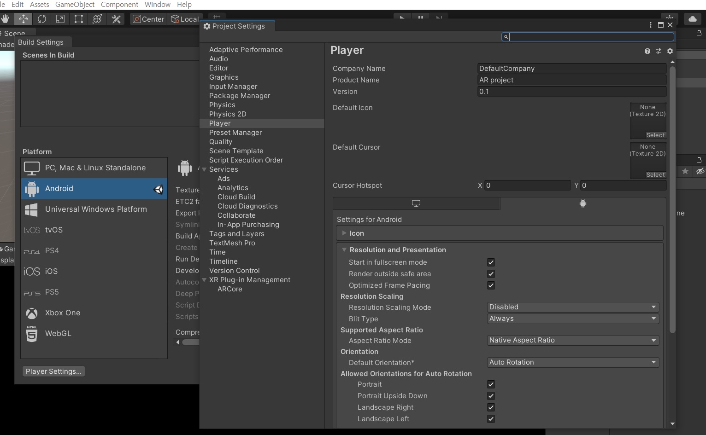
Task: Toggle Start in fullscreen mode checkbox
Action: pos(491,262)
